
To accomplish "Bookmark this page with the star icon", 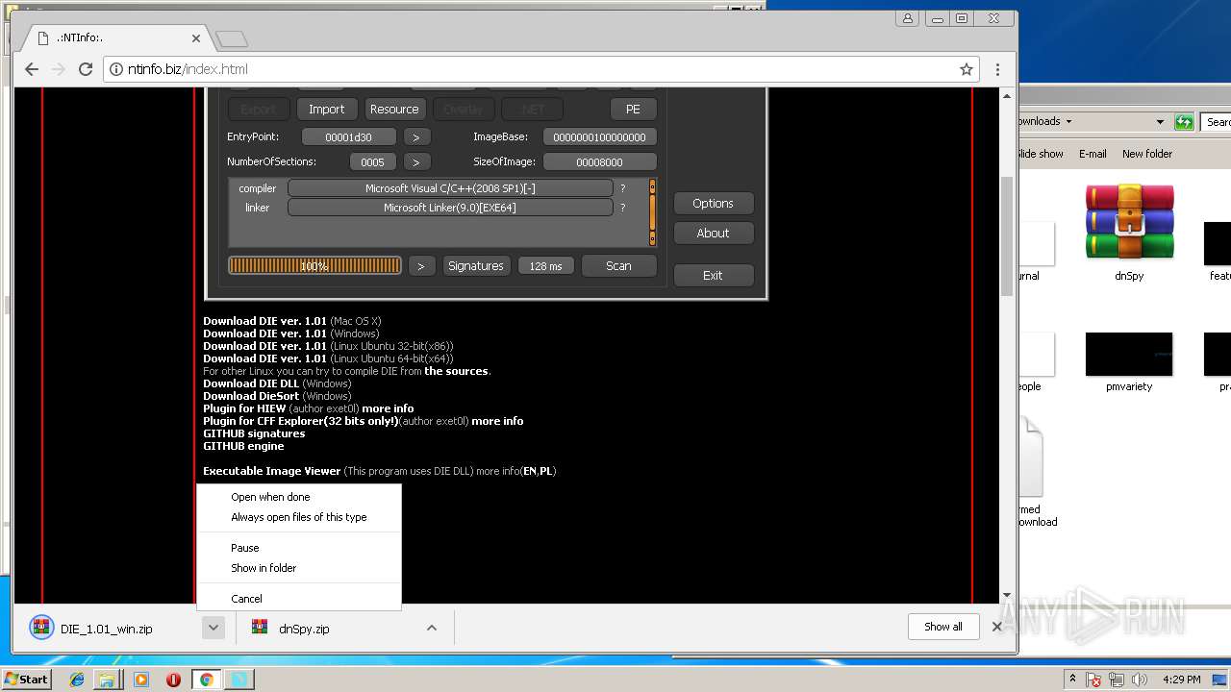I will (x=967, y=69).
